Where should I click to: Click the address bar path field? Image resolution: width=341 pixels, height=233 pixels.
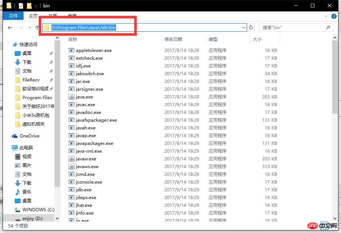tap(145, 27)
